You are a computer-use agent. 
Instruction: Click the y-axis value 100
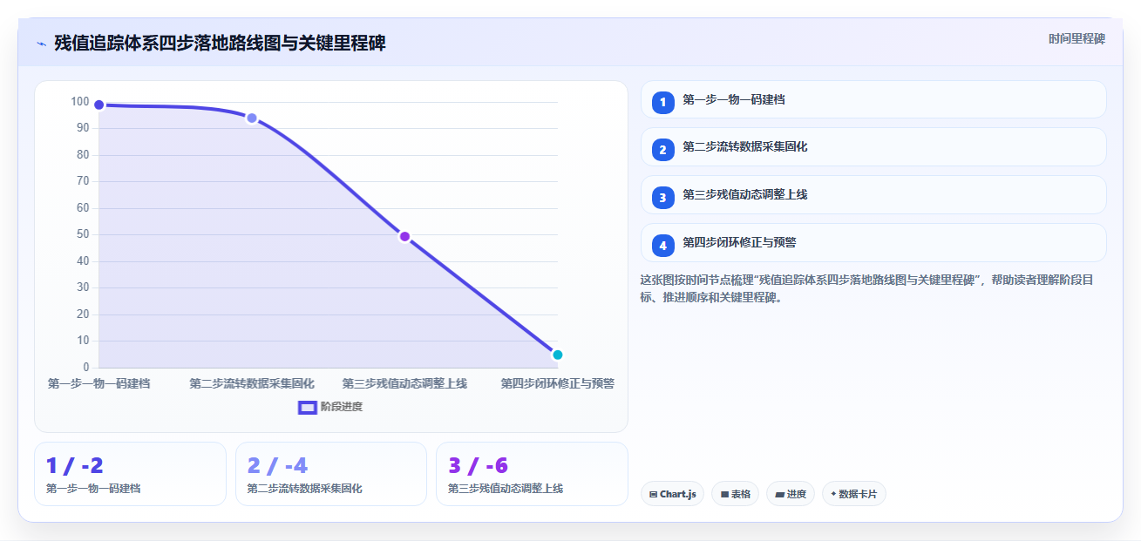pyautogui.click(x=80, y=102)
